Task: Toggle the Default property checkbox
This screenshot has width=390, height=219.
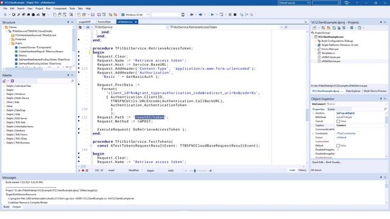Action: pyautogui.click(x=338, y=145)
